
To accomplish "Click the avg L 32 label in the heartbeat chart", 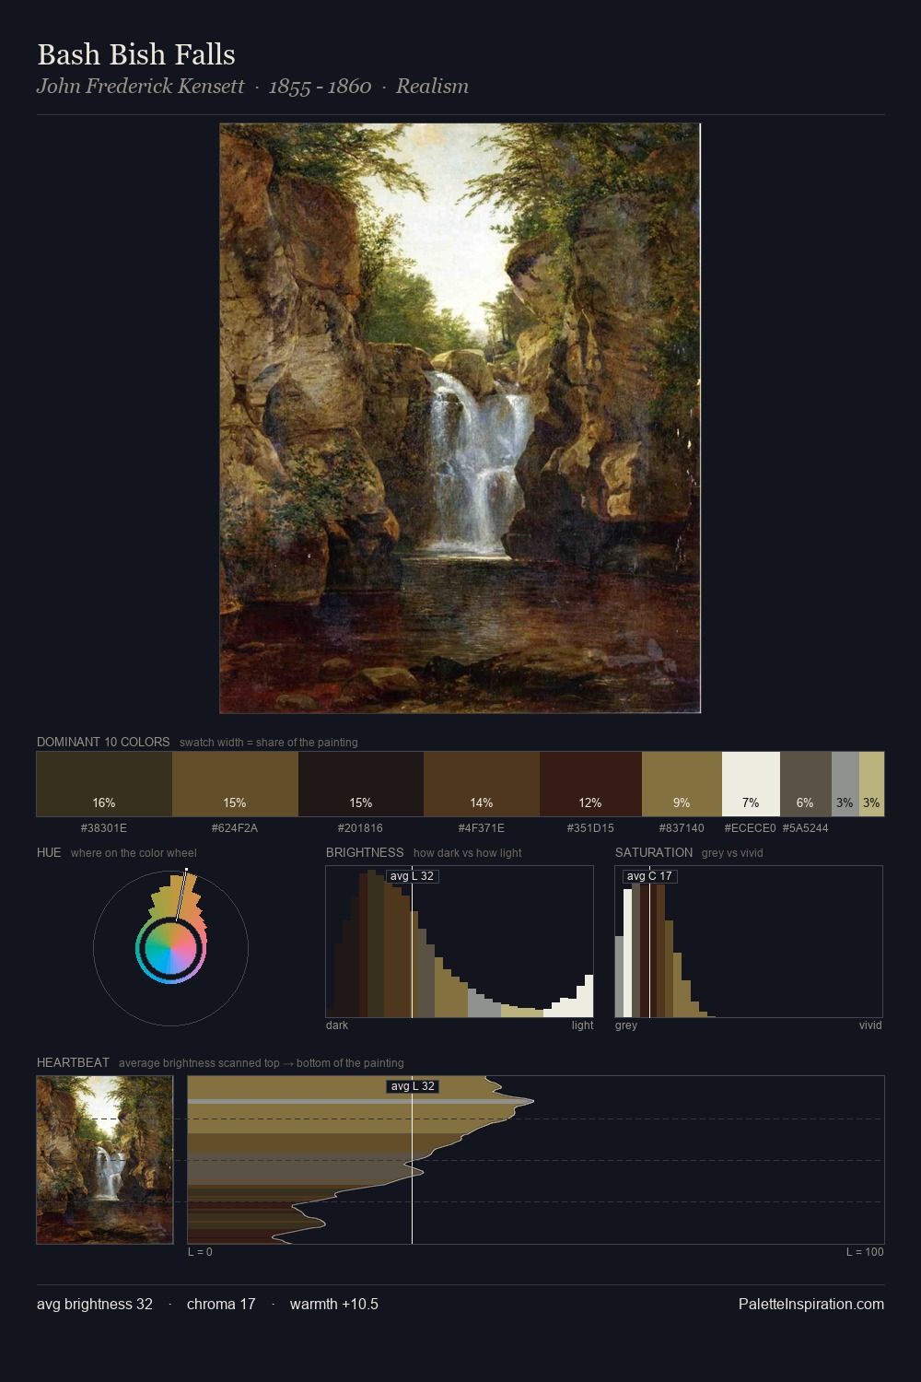I will click(x=412, y=1086).
